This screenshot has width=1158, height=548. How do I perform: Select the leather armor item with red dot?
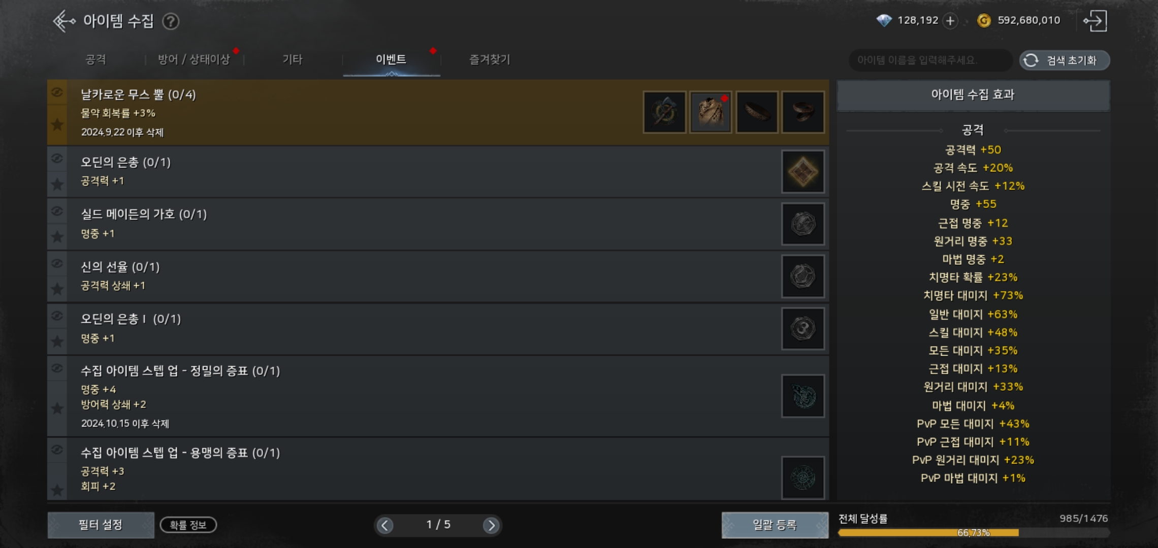(711, 112)
